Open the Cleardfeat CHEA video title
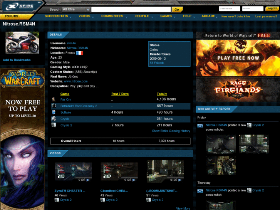The height and width of the screenshot is (210, 280). click(x=114, y=191)
